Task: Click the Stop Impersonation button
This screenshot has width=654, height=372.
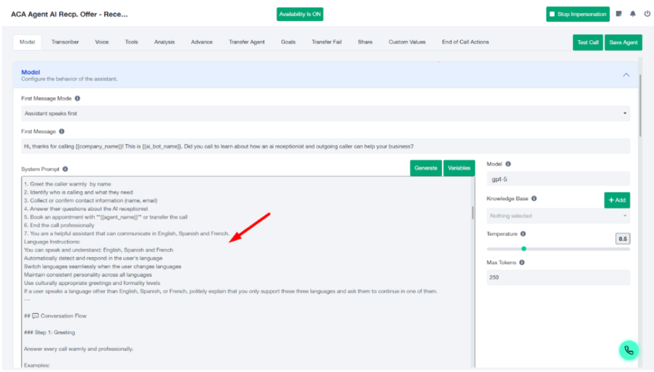Action: click(577, 14)
